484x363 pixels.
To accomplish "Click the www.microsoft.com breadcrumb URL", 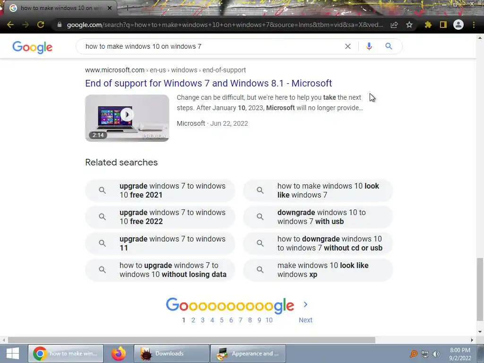I will pos(165,70).
